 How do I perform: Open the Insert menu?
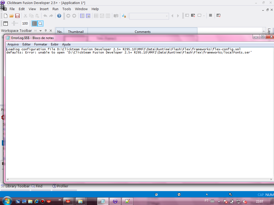44,9
